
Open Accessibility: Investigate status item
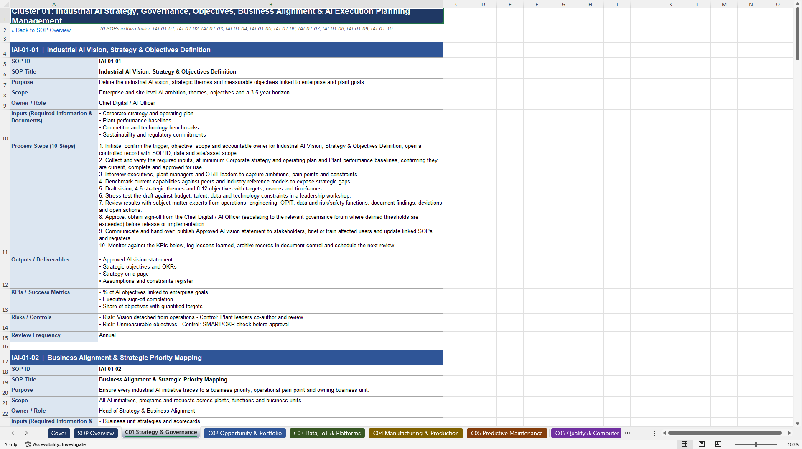(56, 444)
